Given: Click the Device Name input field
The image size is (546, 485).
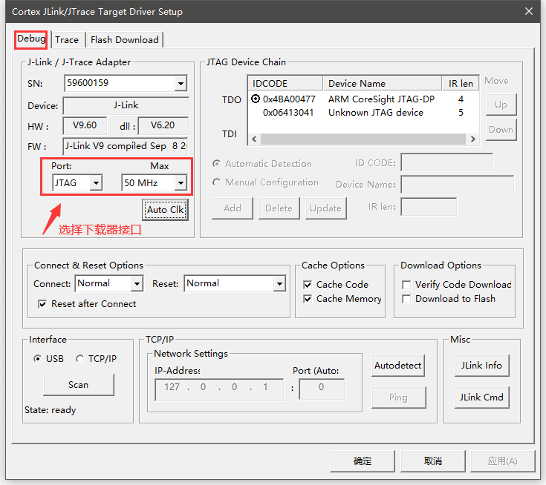Looking at the screenshot, I should coord(457,184).
